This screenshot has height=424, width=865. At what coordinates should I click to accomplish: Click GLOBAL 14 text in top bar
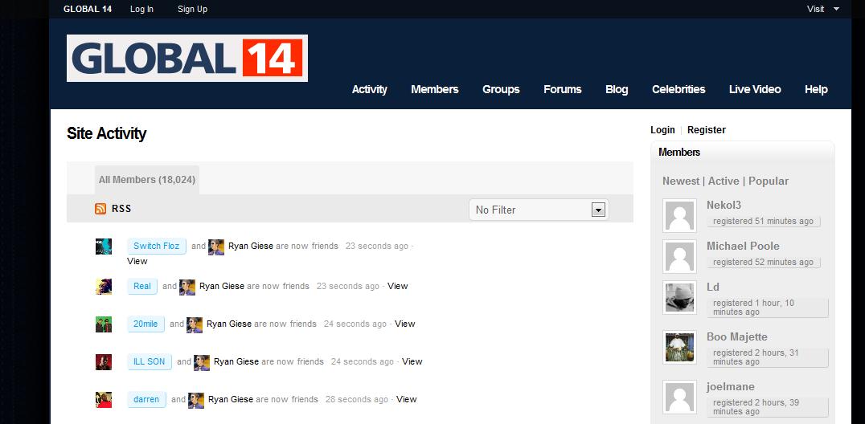(x=88, y=9)
